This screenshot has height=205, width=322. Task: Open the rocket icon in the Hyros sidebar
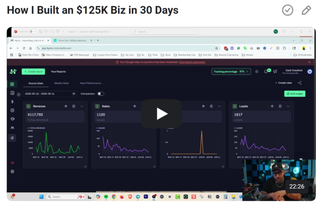click(x=13, y=138)
